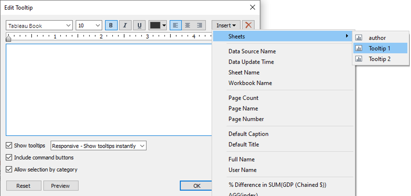Expand the Responsive tooltip mode dropdown
411x196 pixels.
[98, 146]
